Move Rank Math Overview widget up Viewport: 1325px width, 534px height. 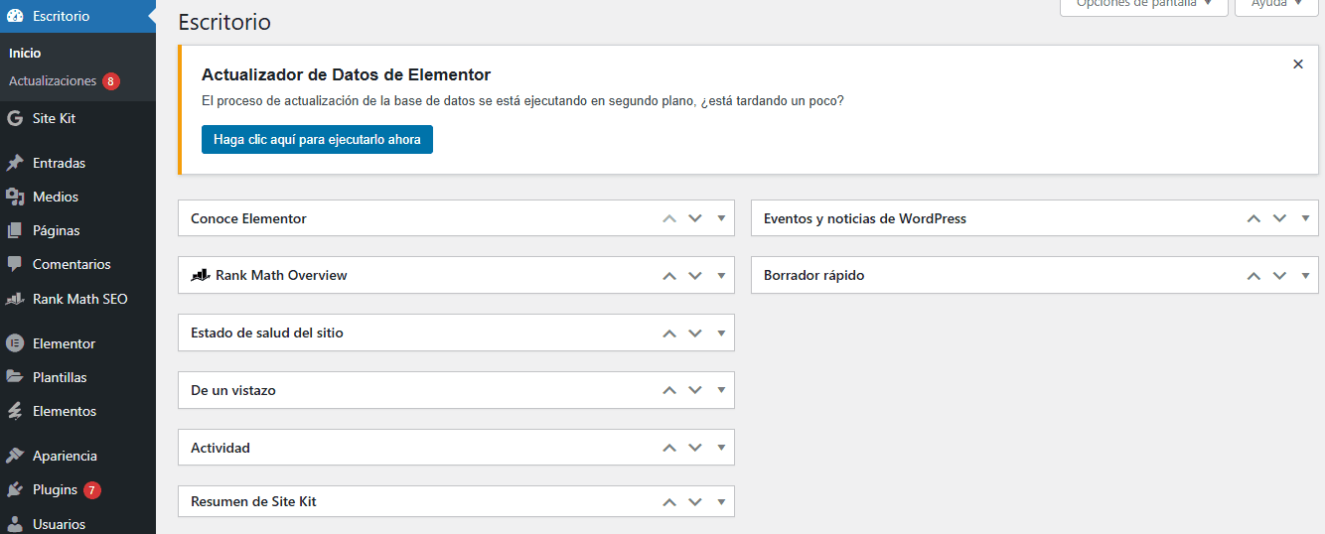669,276
